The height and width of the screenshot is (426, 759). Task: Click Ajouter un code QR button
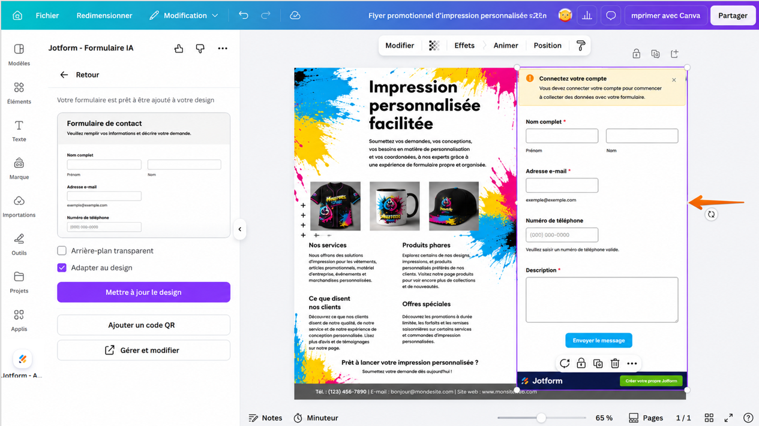tap(144, 325)
